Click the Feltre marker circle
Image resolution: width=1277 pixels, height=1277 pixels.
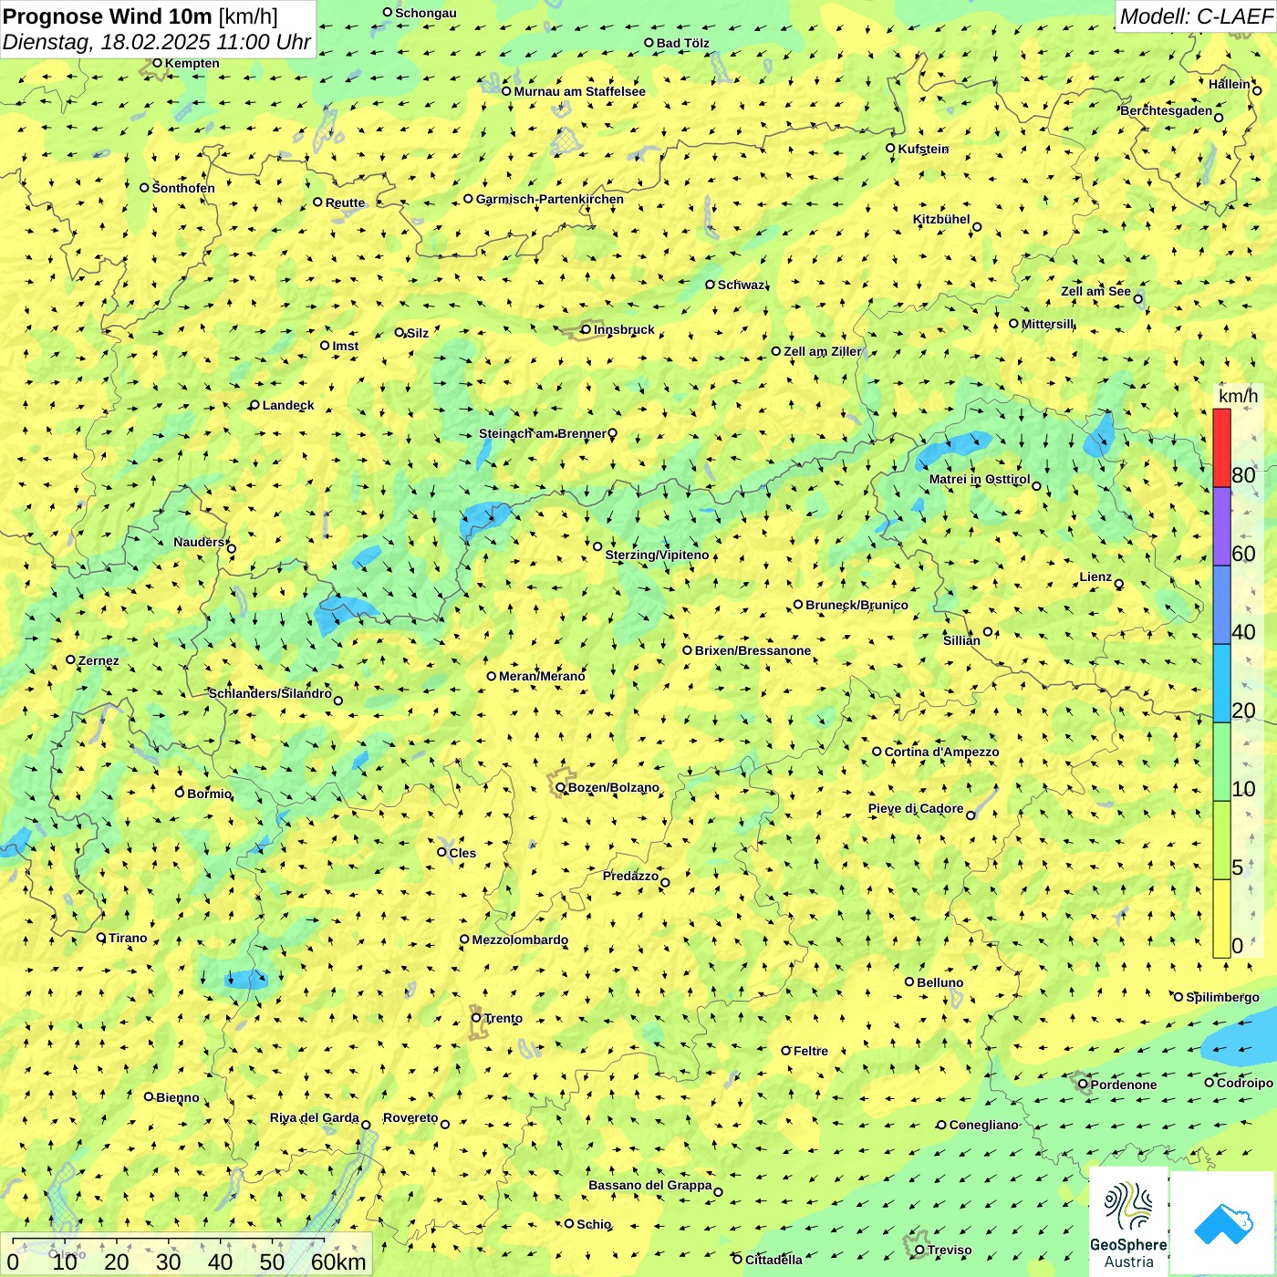pos(785,1051)
